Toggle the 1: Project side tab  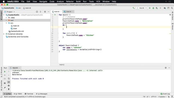point(1,15)
